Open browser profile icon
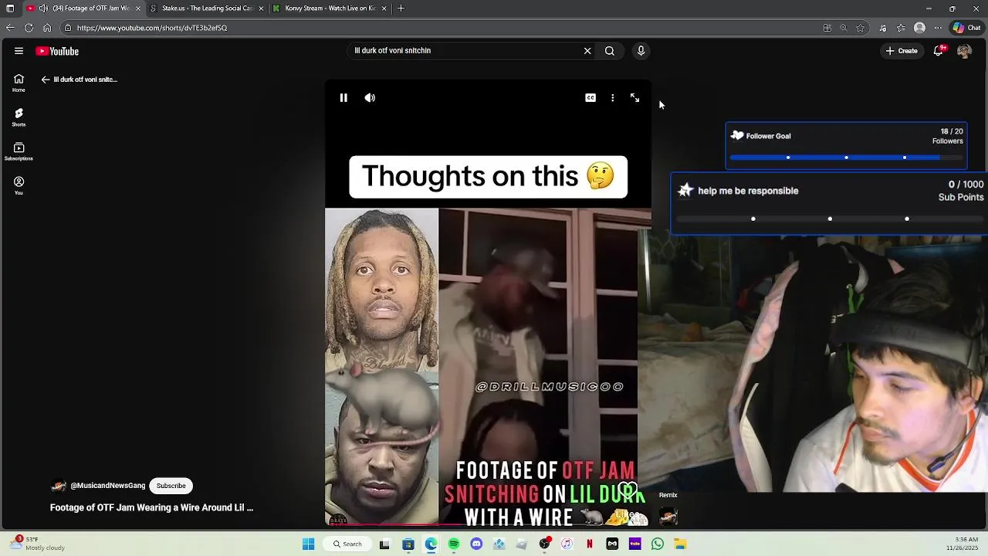Viewport: 988px width, 556px height. [919, 28]
